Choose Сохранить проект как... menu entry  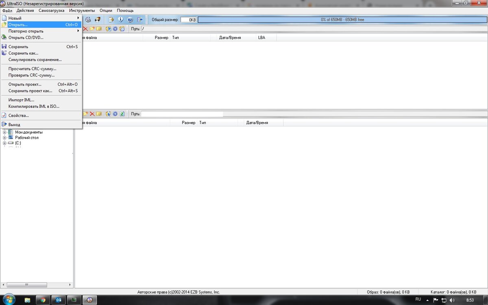(41, 91)
